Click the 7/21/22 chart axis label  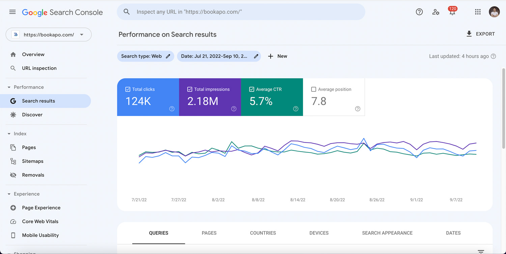pyautogui.click(x=139, y=200)
